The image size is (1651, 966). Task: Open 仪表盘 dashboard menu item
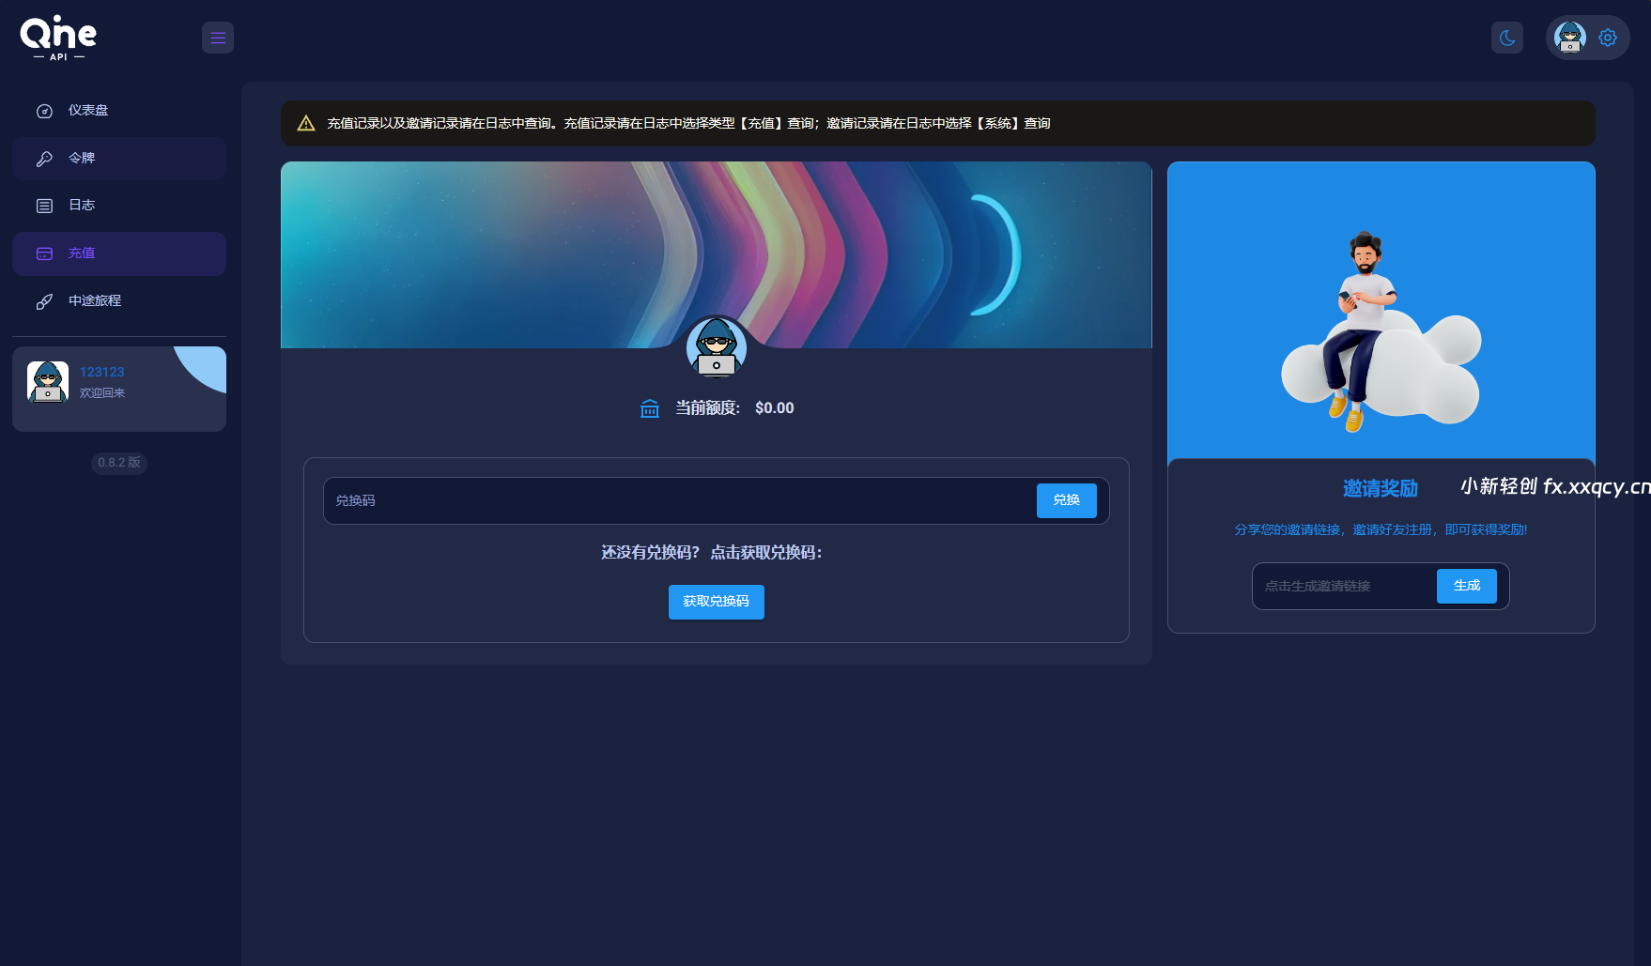119,111
